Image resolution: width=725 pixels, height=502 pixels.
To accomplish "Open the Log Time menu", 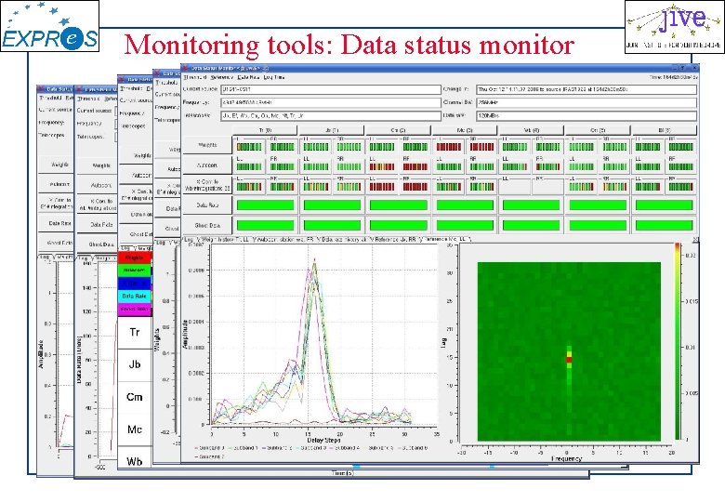I will click(273, 77).
